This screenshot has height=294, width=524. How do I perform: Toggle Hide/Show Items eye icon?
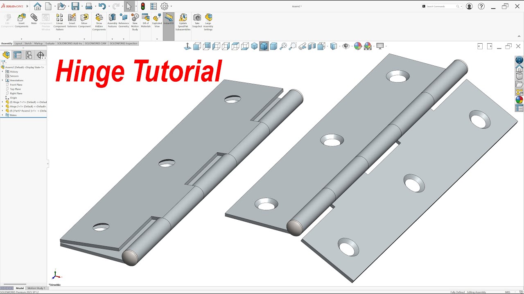coord(346,46)
